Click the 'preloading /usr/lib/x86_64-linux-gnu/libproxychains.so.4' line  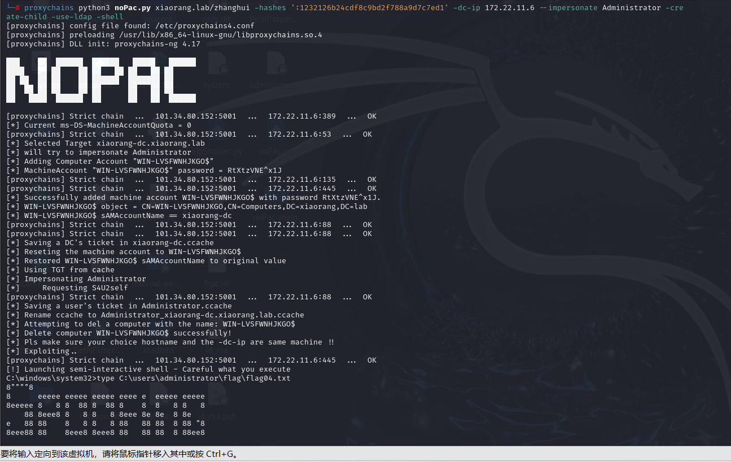pyautogui.click(x=164, y=35)
